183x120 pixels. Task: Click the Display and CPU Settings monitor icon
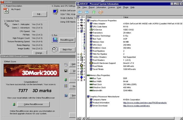(55, 12)
